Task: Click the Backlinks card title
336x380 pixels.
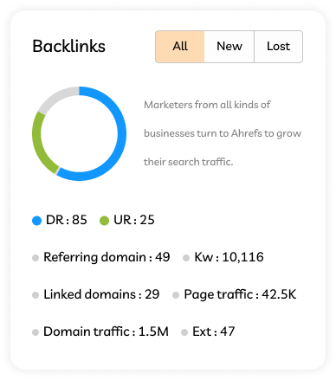Action: (69, 46)
